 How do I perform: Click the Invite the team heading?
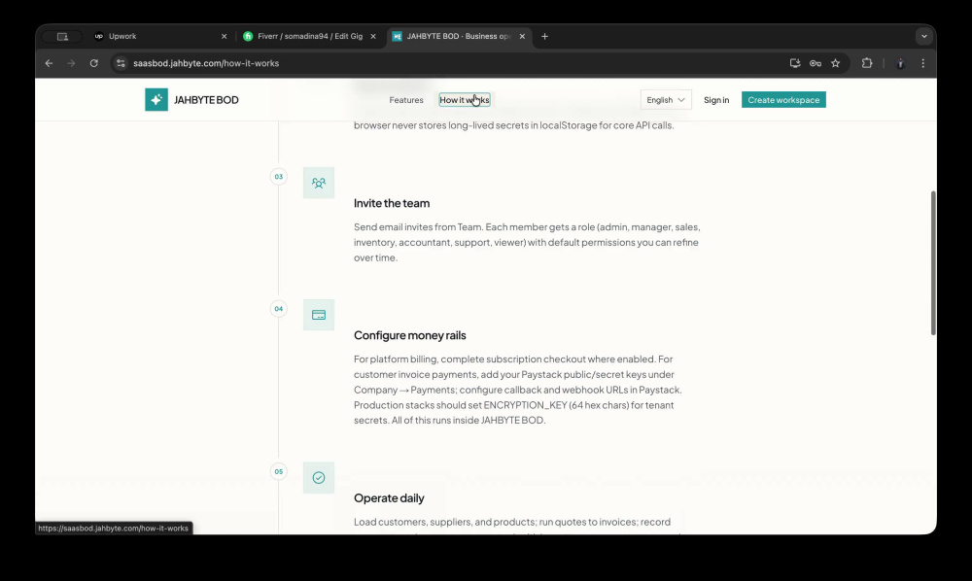tap(392, 203)
